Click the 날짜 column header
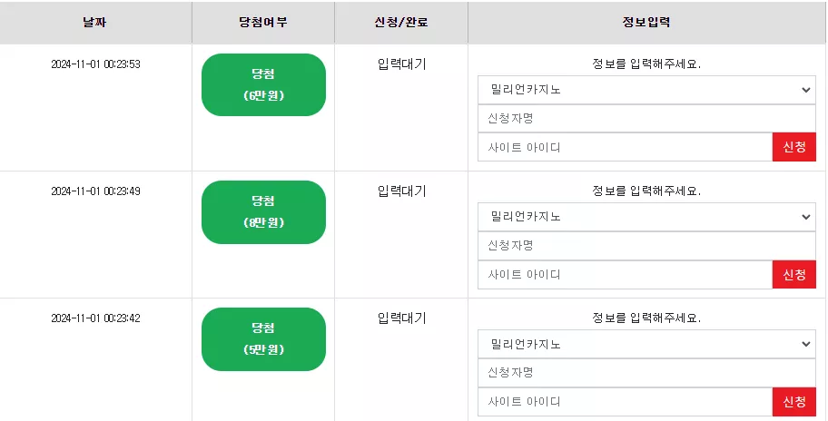This screenshot has width=828, height=421. 95,22
